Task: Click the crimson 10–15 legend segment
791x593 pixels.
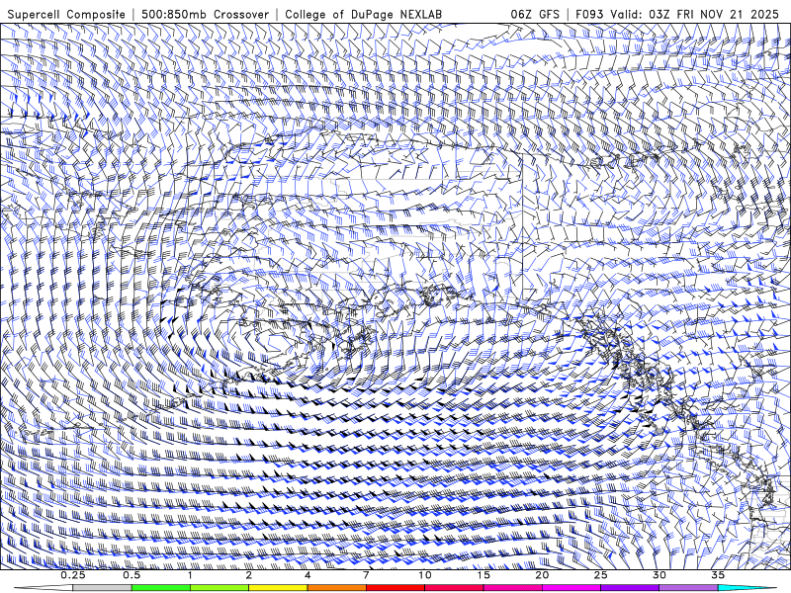Action: (454, 588)
